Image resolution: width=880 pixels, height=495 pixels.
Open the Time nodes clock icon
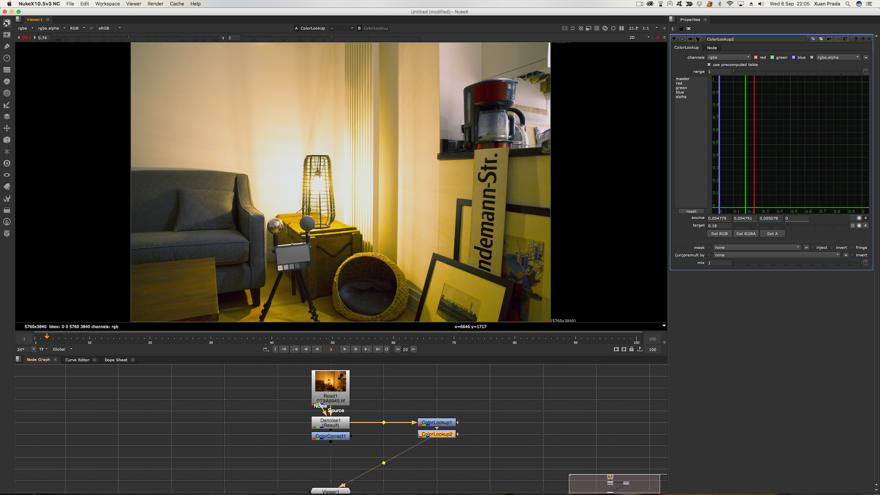point(7,58)
